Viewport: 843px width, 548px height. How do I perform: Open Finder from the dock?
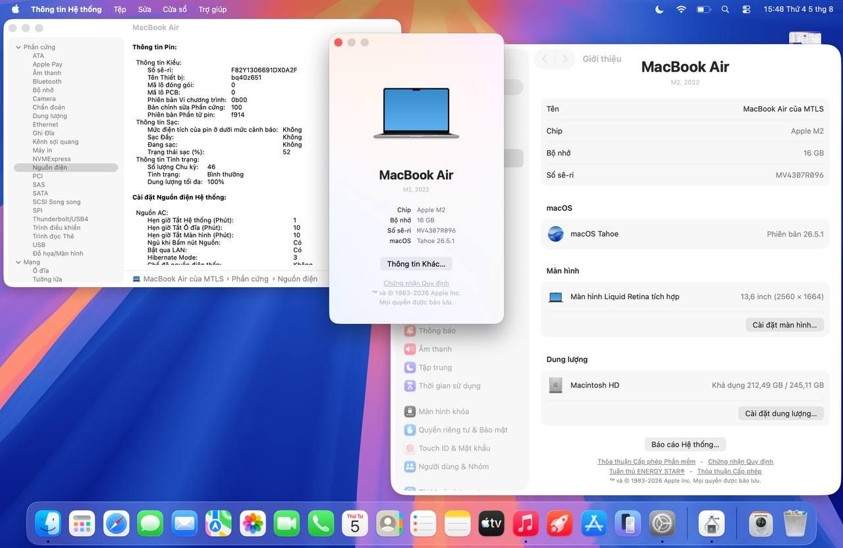click(x=48, y=524)
